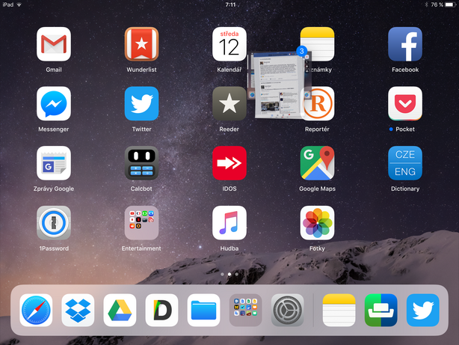Launch Reeder app

[x=229, y=103]
